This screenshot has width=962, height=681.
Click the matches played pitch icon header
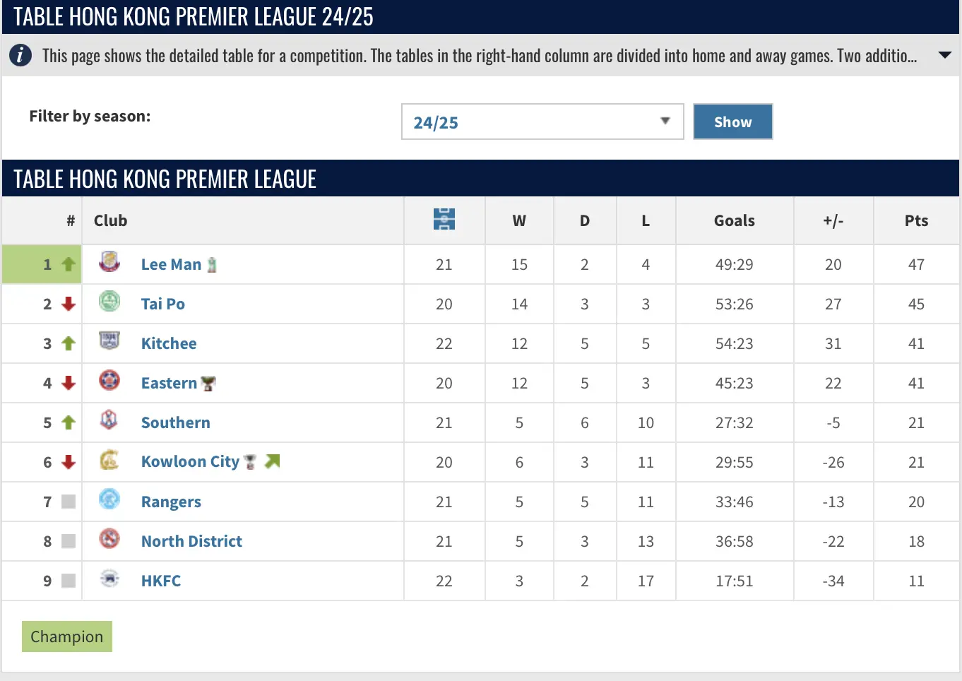444,220
